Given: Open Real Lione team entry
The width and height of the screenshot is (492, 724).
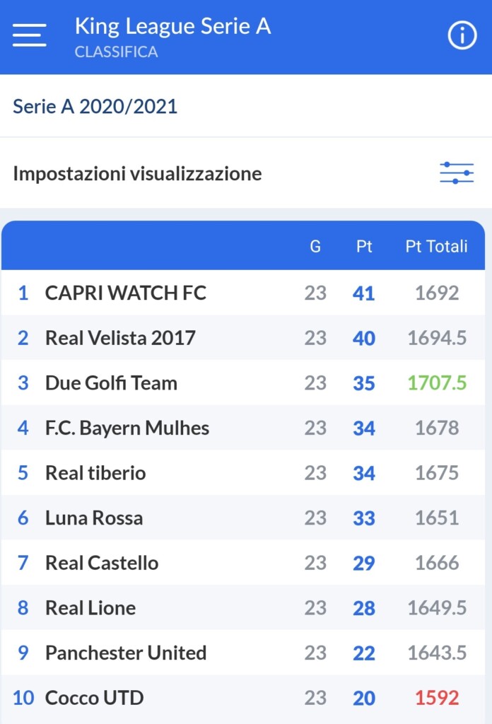Looking at the screenshot, I should coord(90,608).
